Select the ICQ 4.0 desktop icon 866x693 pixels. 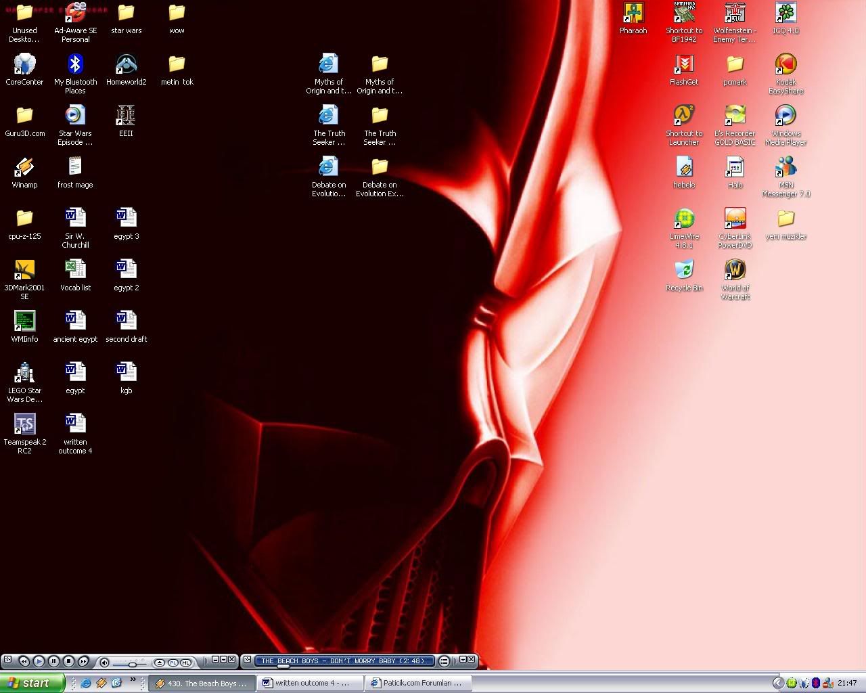pos(785,18)
